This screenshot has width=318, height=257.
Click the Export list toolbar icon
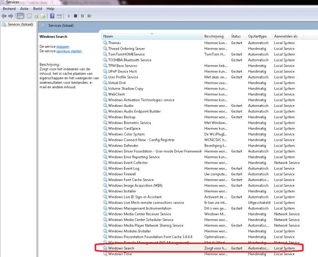(43, 16)
